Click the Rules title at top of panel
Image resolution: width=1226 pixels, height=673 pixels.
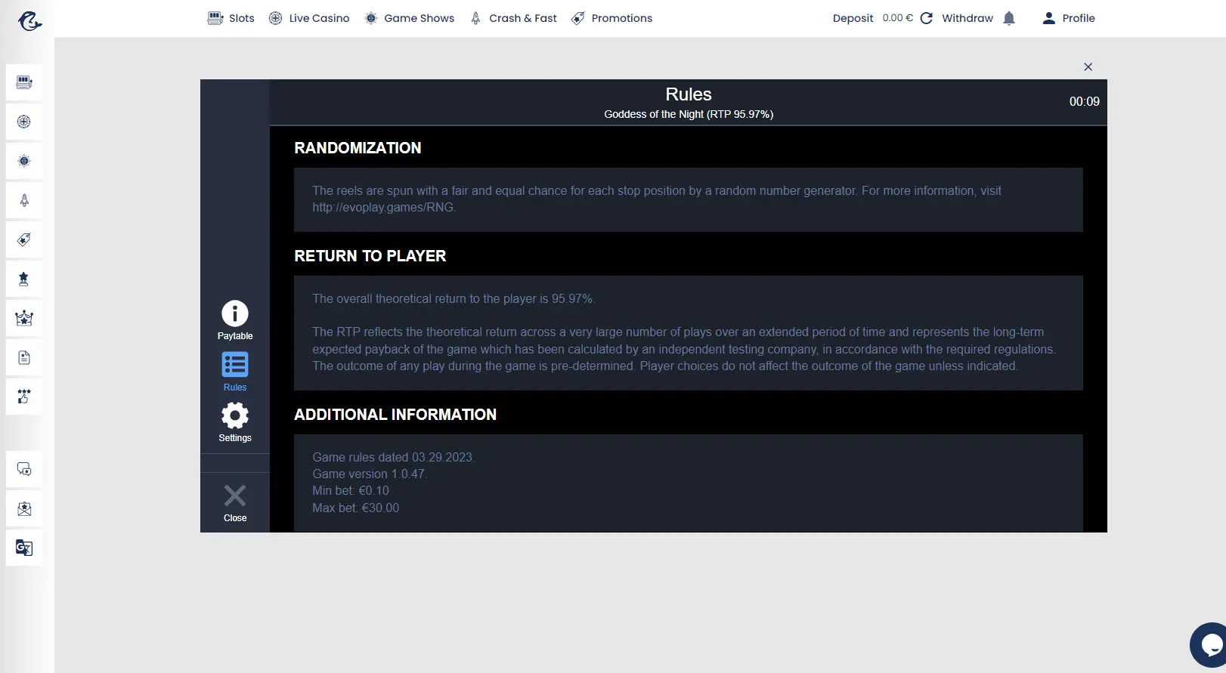(x=689, y=94)
